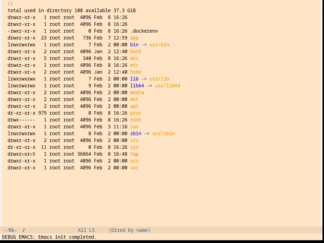Select the usr/lib64 symlink target
The image size is (324, 243).
click(168, 86)
